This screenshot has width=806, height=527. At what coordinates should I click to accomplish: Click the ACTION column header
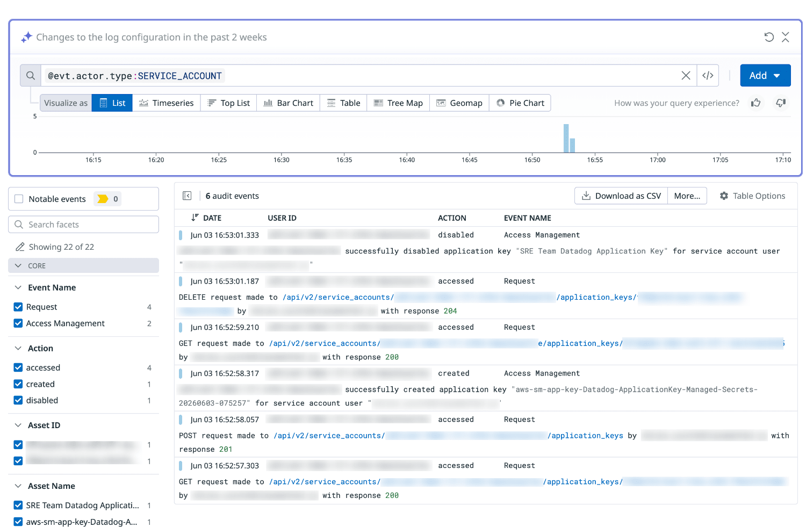click(452, 218)
